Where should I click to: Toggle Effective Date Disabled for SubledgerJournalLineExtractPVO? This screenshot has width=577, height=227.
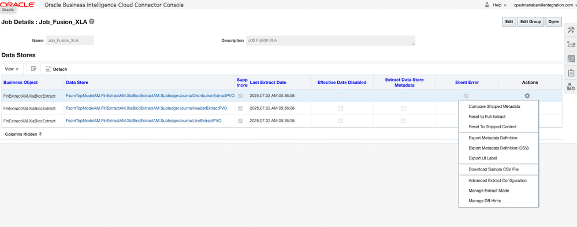[341, 121]
